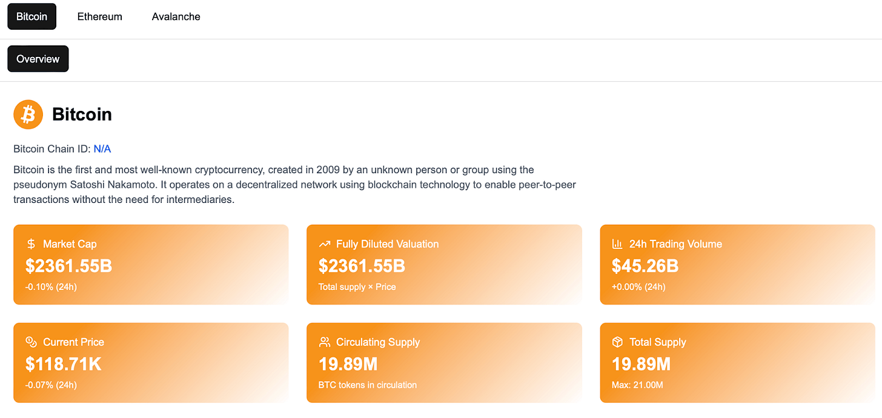Switch to the Avalanche tab

pyautogui.click(x=176, y=17)
